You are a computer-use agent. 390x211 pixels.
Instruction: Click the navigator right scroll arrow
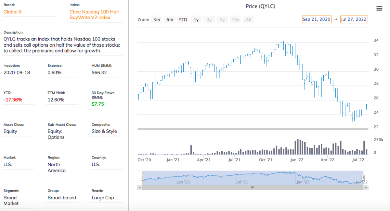[366, 187]
